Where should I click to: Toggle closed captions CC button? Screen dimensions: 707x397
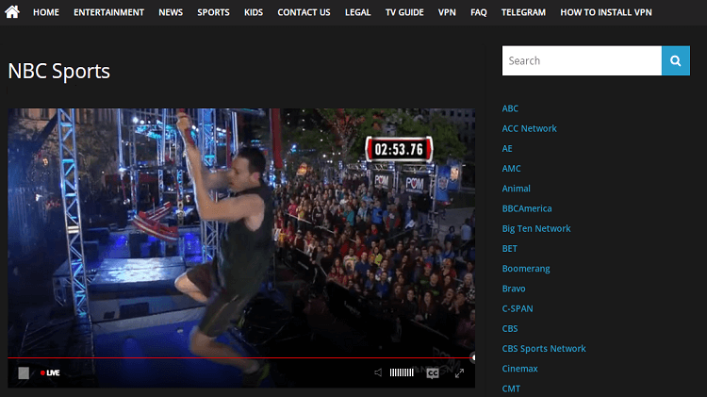click(x=433, y=373)
